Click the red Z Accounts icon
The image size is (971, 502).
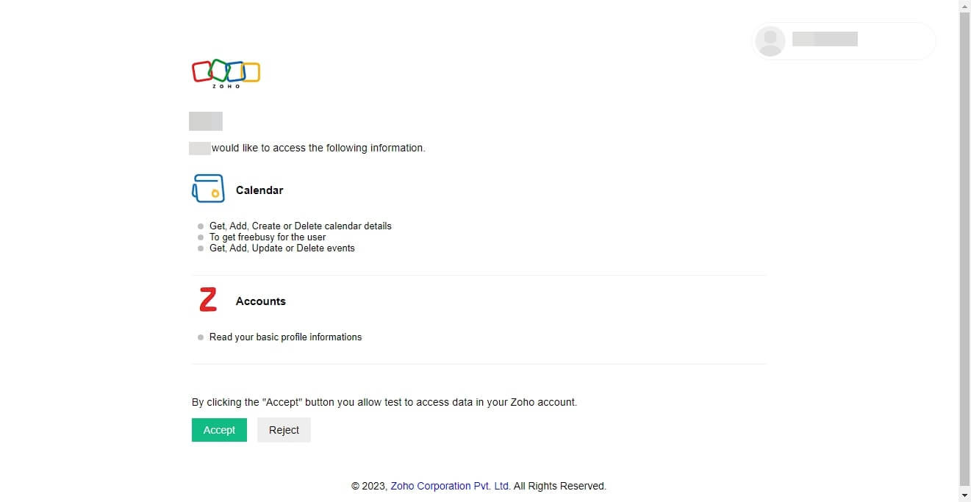click(207, 298)
